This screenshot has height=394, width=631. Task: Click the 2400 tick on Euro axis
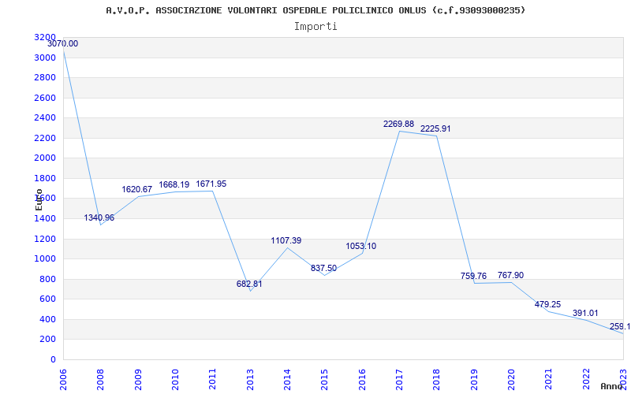(x=46, y=118)
